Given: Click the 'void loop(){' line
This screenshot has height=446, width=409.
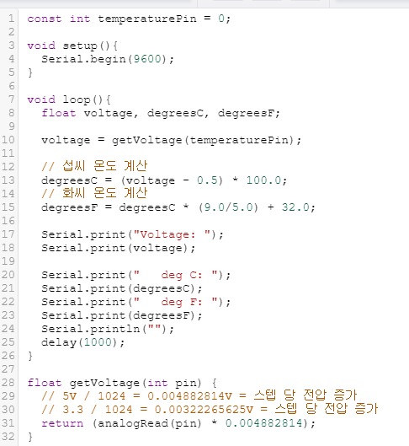Looking at the screenshot, I should [69, 99].
